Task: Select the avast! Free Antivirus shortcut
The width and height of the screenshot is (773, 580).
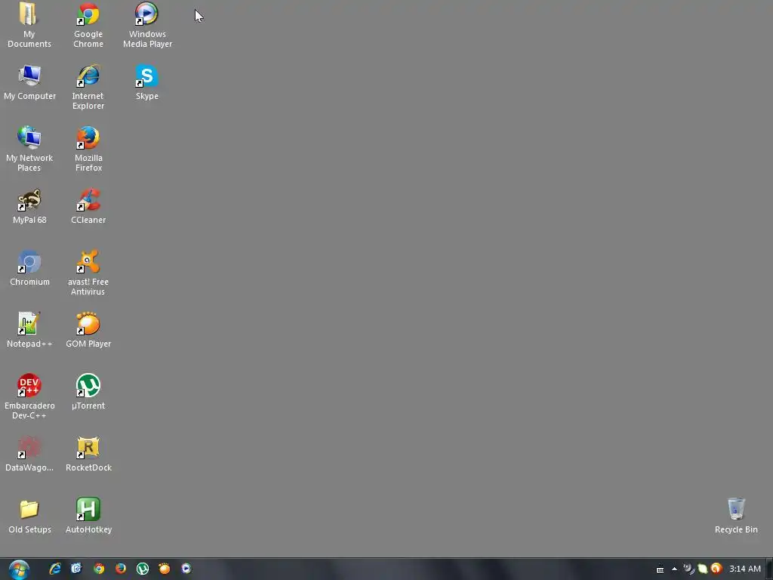Action: (88, 272)
